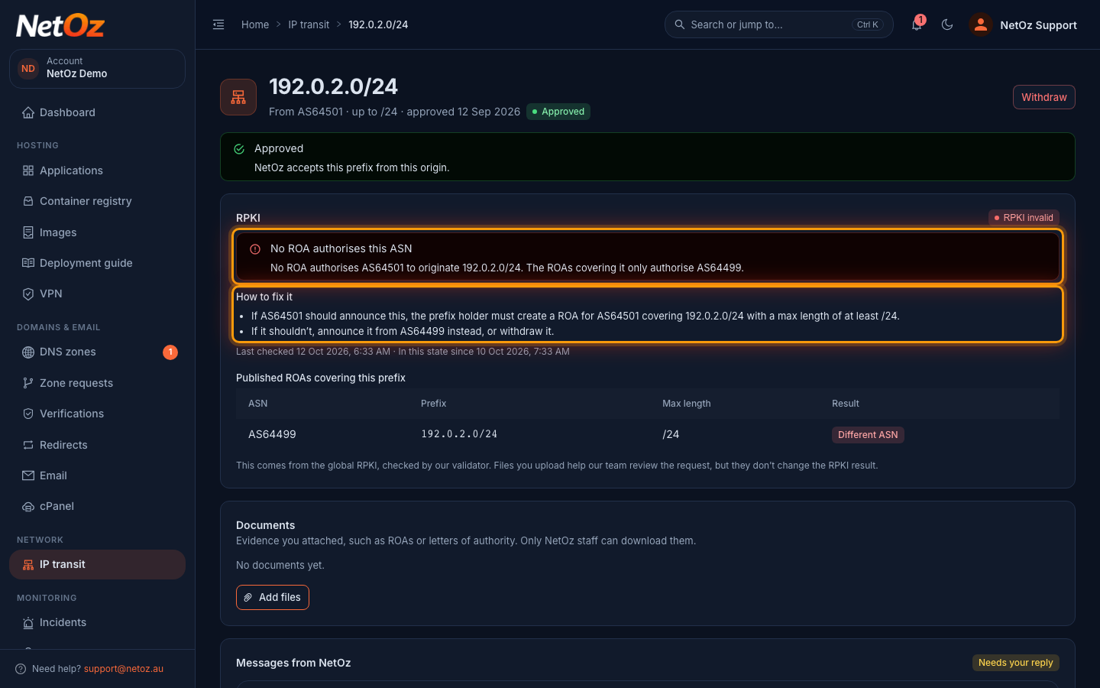Image resolution: width=1100 pixels, height=688 pixels.
Task: Click the help question mark icon
Action: click(21, 669)
